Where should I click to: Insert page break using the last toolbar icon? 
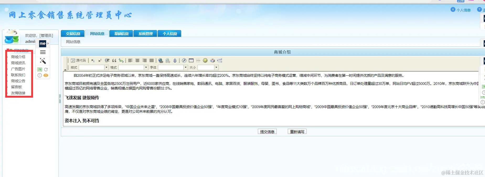point(220,61)
